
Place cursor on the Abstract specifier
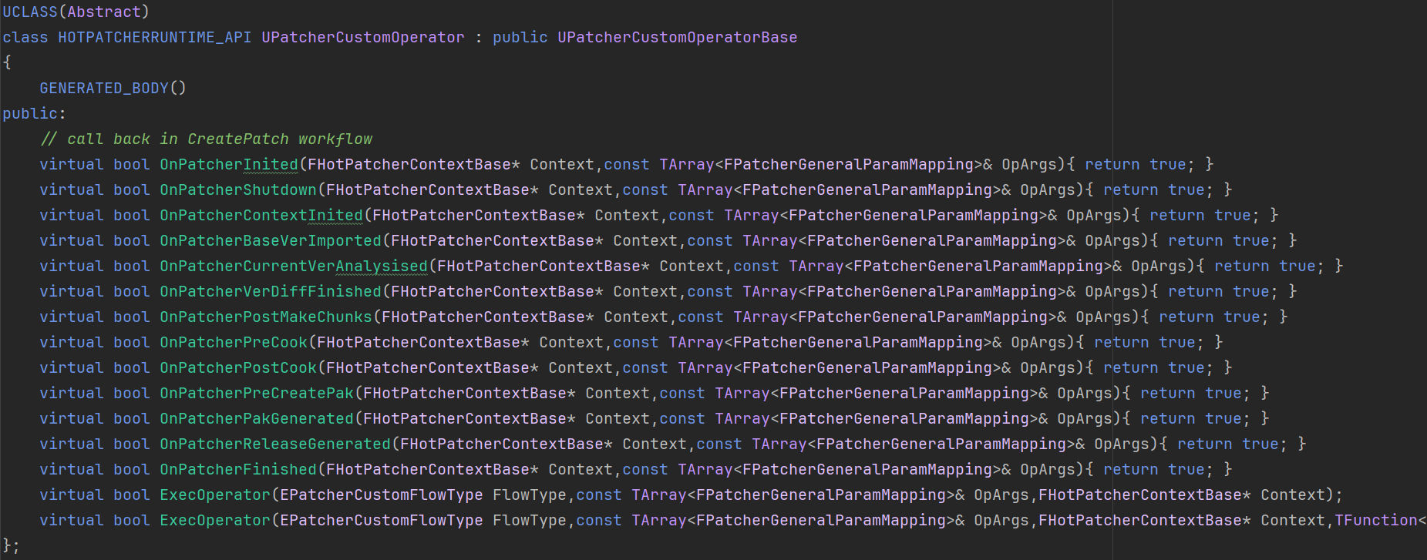(x=105, y=12)
